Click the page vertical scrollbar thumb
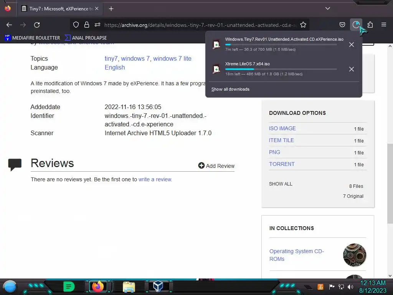The width and height of the screenshot is (393, 295). pyautogui.click(x=390, y=184)
